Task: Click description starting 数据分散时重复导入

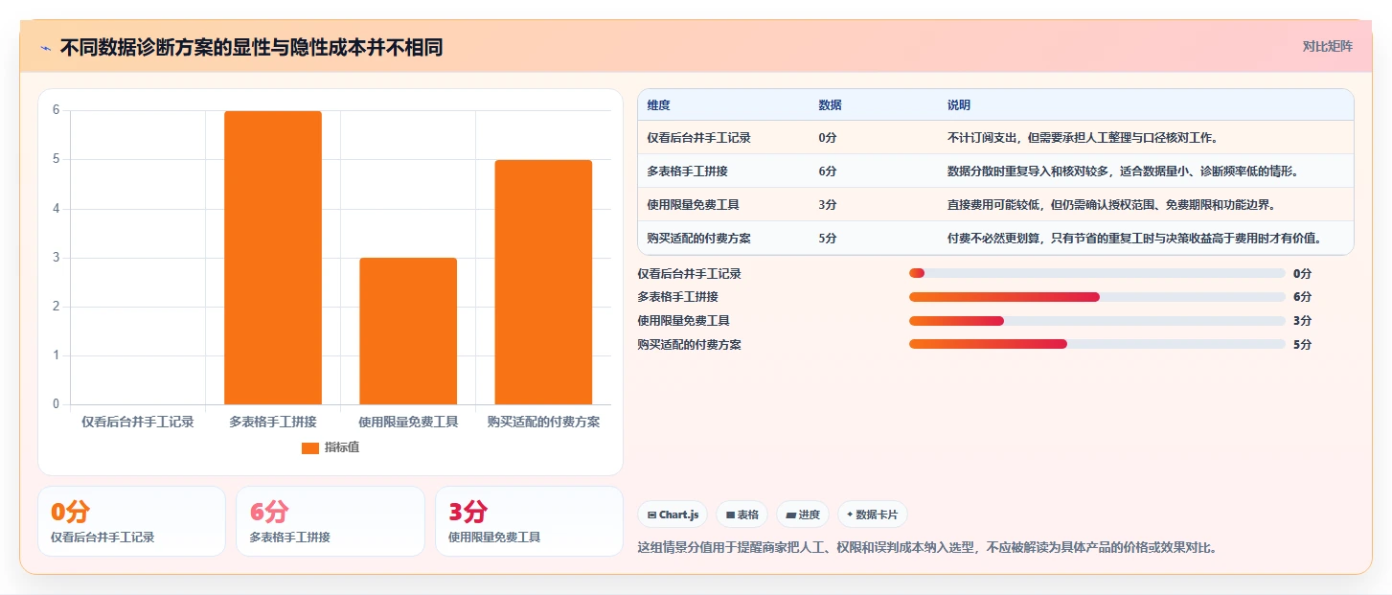Action: (x=1123, y=172)
